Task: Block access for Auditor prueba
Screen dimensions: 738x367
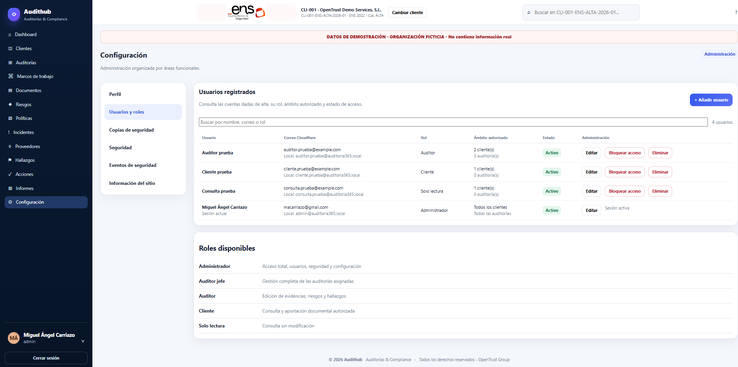Action: click(624, 153)
